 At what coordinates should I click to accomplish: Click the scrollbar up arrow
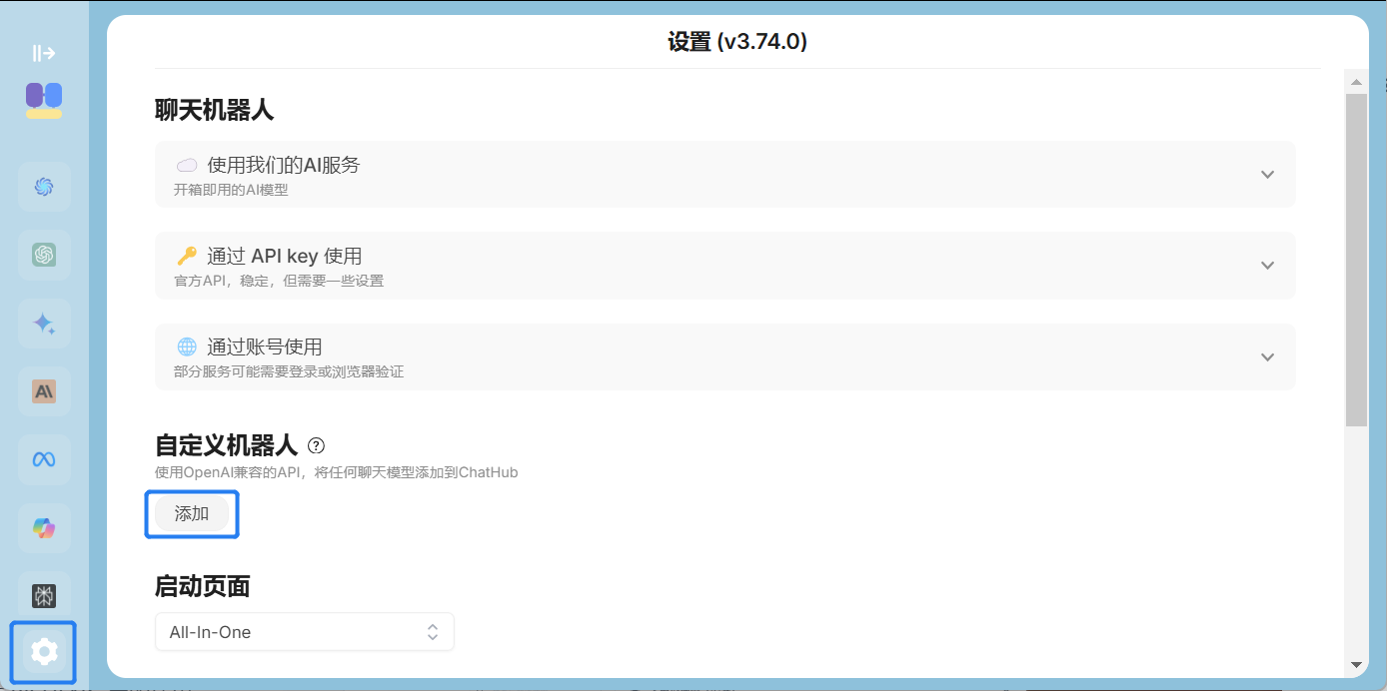1356,82
